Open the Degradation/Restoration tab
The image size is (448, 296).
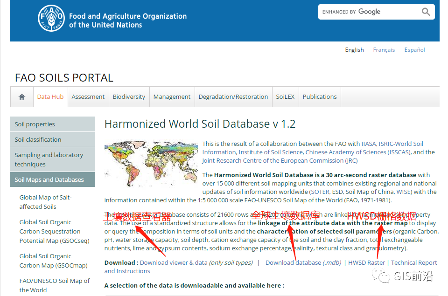click(233, 97)
